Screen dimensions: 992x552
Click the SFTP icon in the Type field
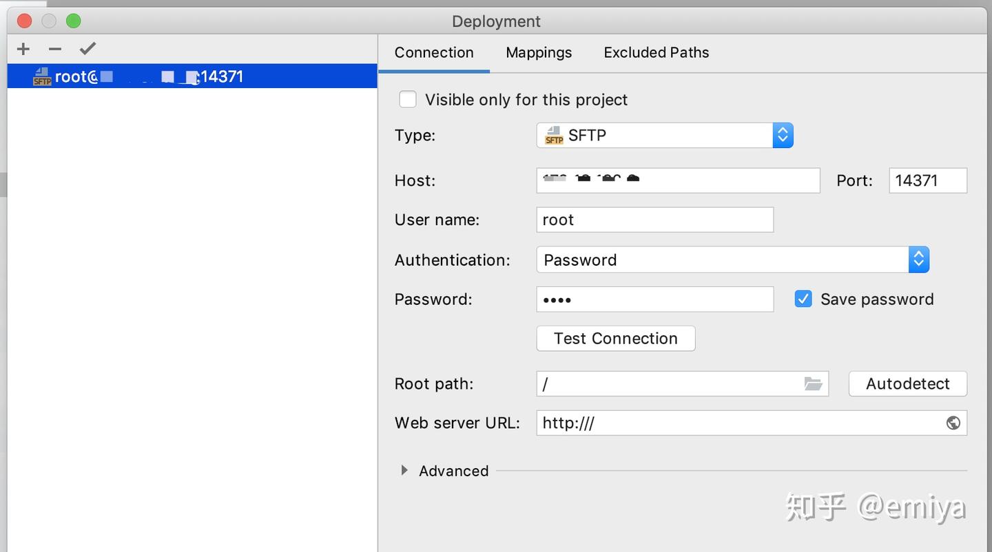tap(554, 136)
